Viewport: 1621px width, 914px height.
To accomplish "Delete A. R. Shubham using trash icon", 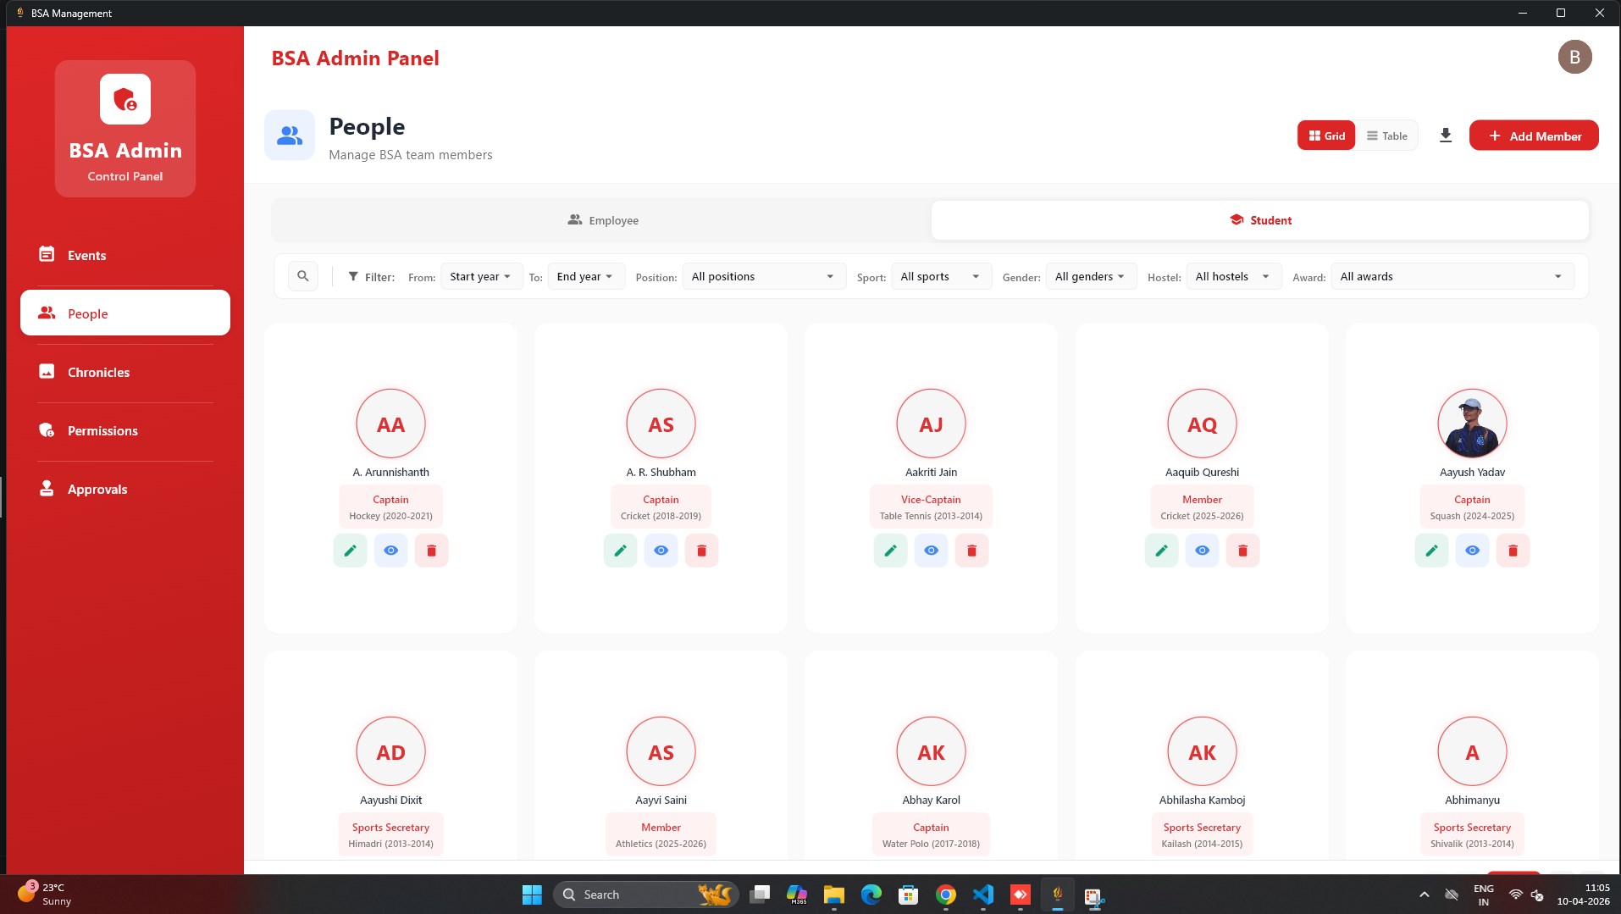I will click(x=701, y=551).
